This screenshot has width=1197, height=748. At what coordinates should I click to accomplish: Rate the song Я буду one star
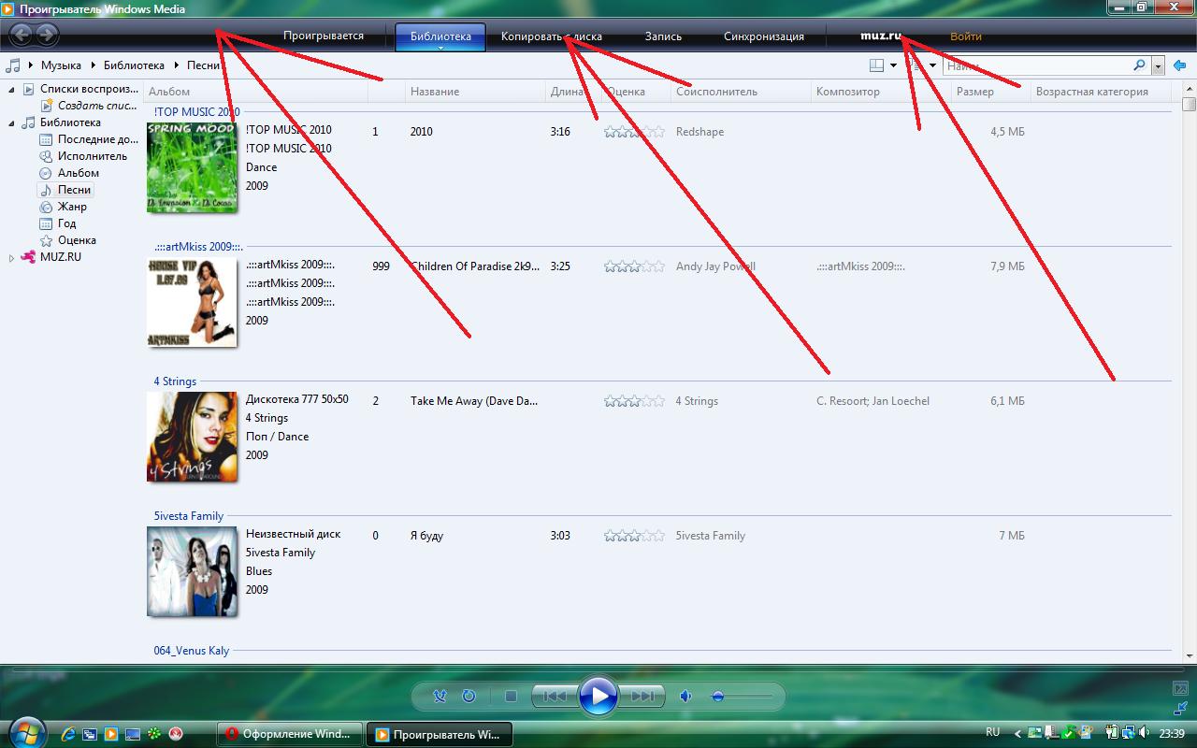tap(611, 536)
